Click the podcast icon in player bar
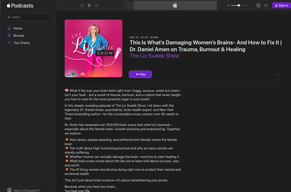The height and width of the screenshot is (192, 291). 128,6
